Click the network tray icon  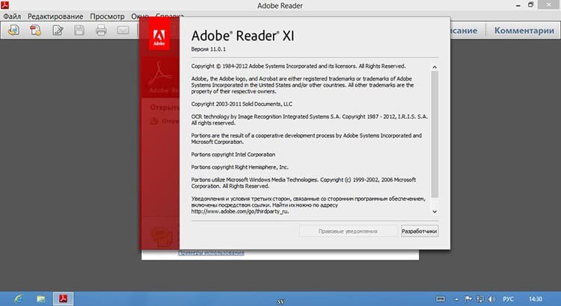coord(479,299)
